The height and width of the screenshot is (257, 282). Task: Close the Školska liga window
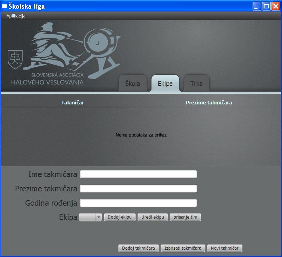coord(276,6)
